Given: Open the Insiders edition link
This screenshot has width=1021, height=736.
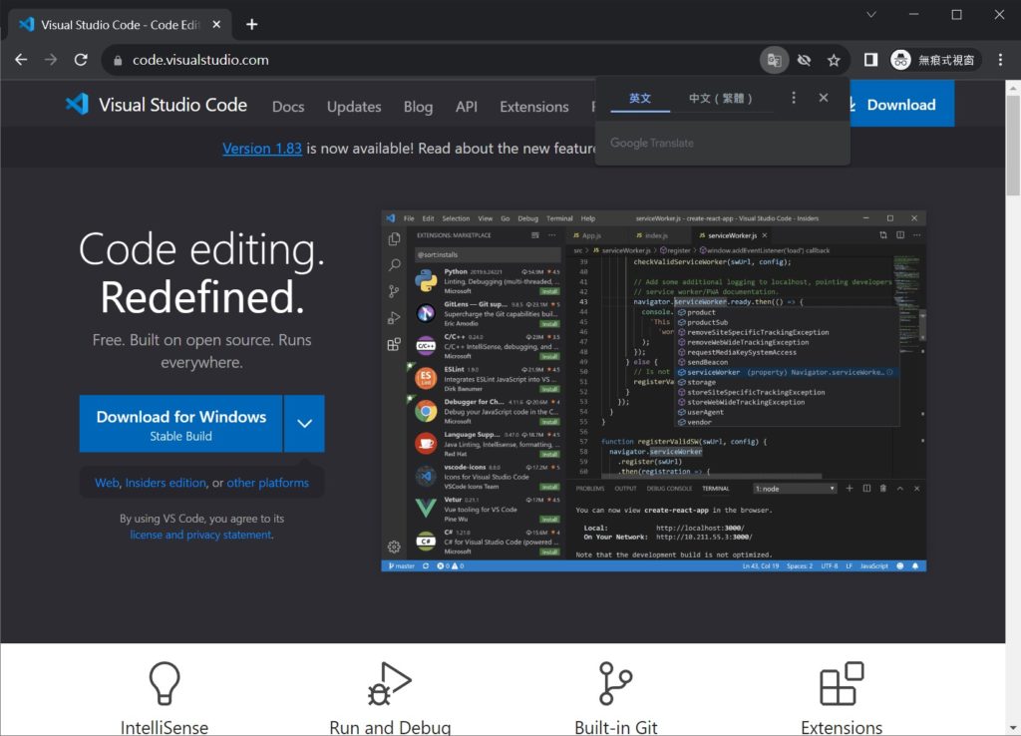Looking at the screenshot, I should 166,483.
